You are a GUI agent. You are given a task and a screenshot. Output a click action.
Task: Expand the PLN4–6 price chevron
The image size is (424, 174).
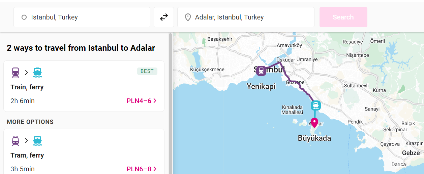click(x=155, y=101)
